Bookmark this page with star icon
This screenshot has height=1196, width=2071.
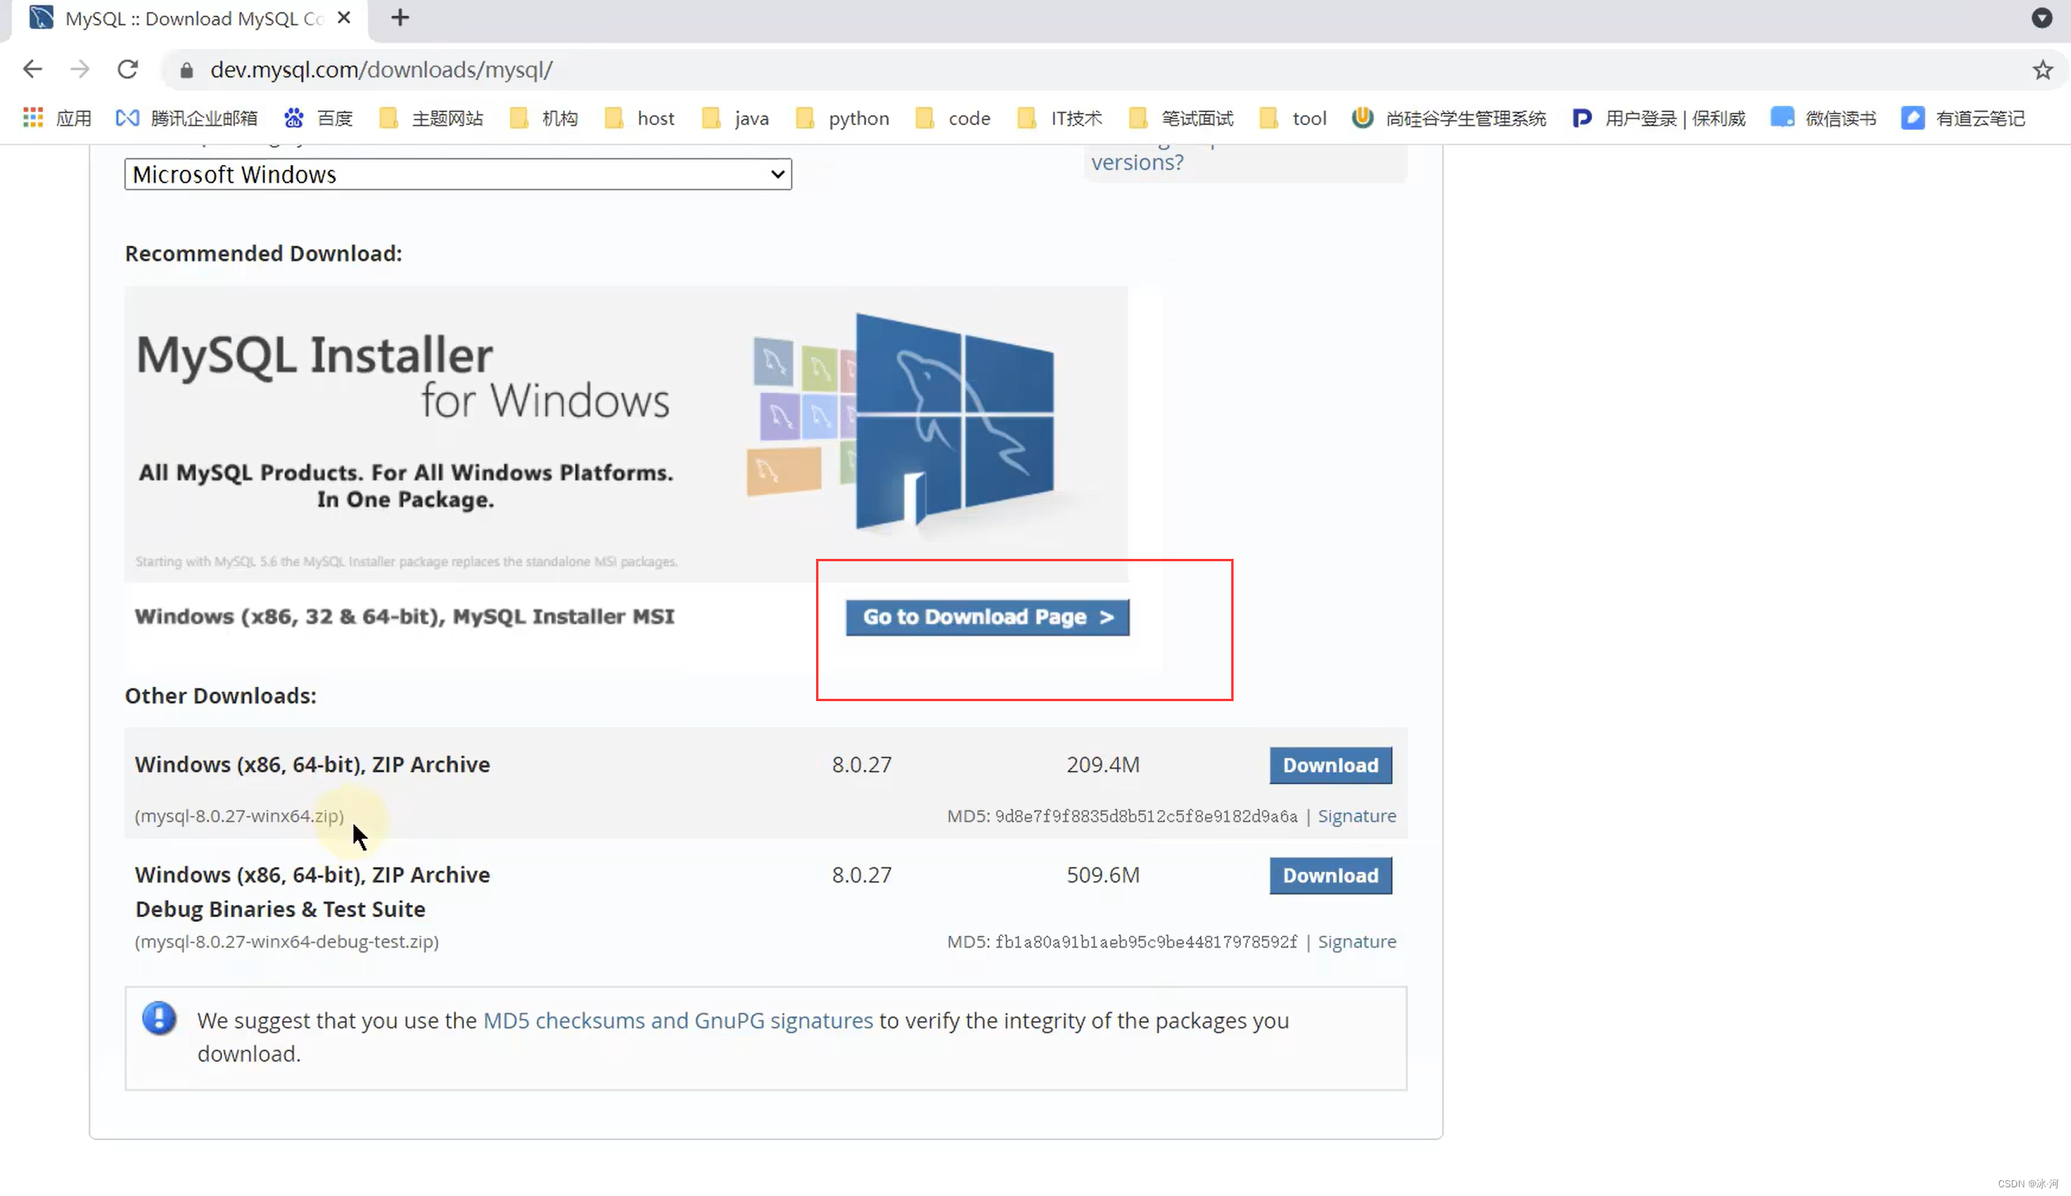point(2043,70)
